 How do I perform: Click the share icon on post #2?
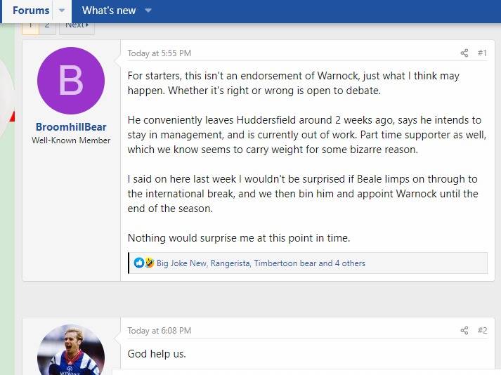[x=464, y=331]
